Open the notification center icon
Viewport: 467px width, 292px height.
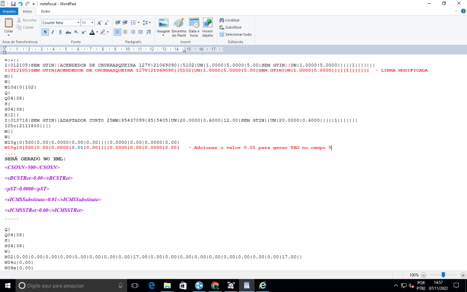click(x=456, y=285)
